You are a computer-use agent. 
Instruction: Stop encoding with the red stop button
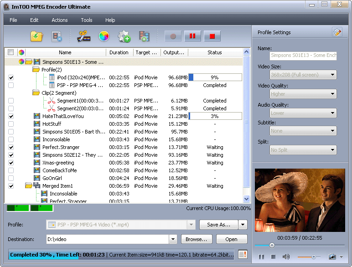(212, 36)
